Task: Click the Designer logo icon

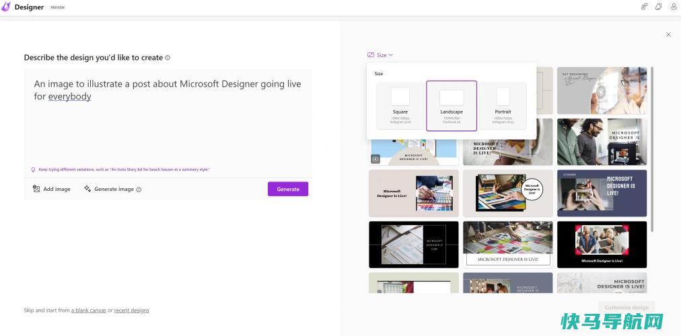Action: (5, 7)
